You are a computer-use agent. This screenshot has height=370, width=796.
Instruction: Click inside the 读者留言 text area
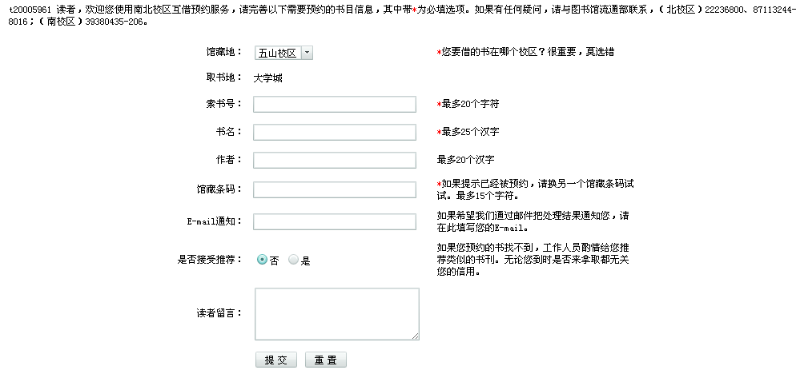[x=336, y=314]
